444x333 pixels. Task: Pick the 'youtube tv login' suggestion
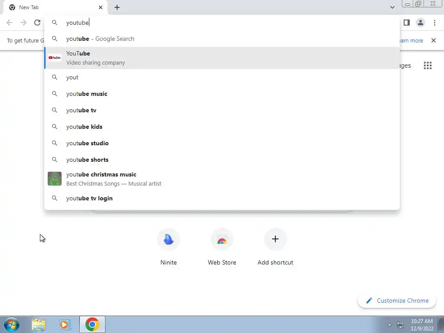(x=222, y=198)
